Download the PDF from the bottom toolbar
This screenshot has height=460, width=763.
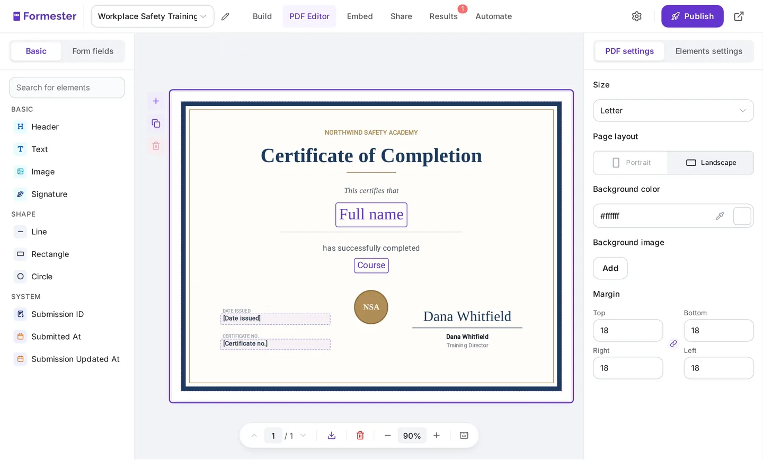[x=332, y=436]
